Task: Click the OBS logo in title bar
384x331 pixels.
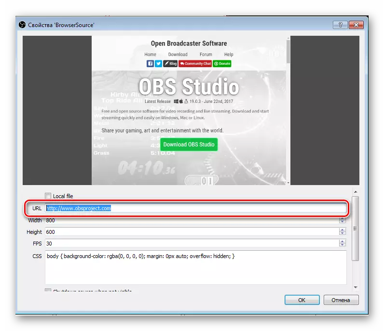Action: [22, 25]
